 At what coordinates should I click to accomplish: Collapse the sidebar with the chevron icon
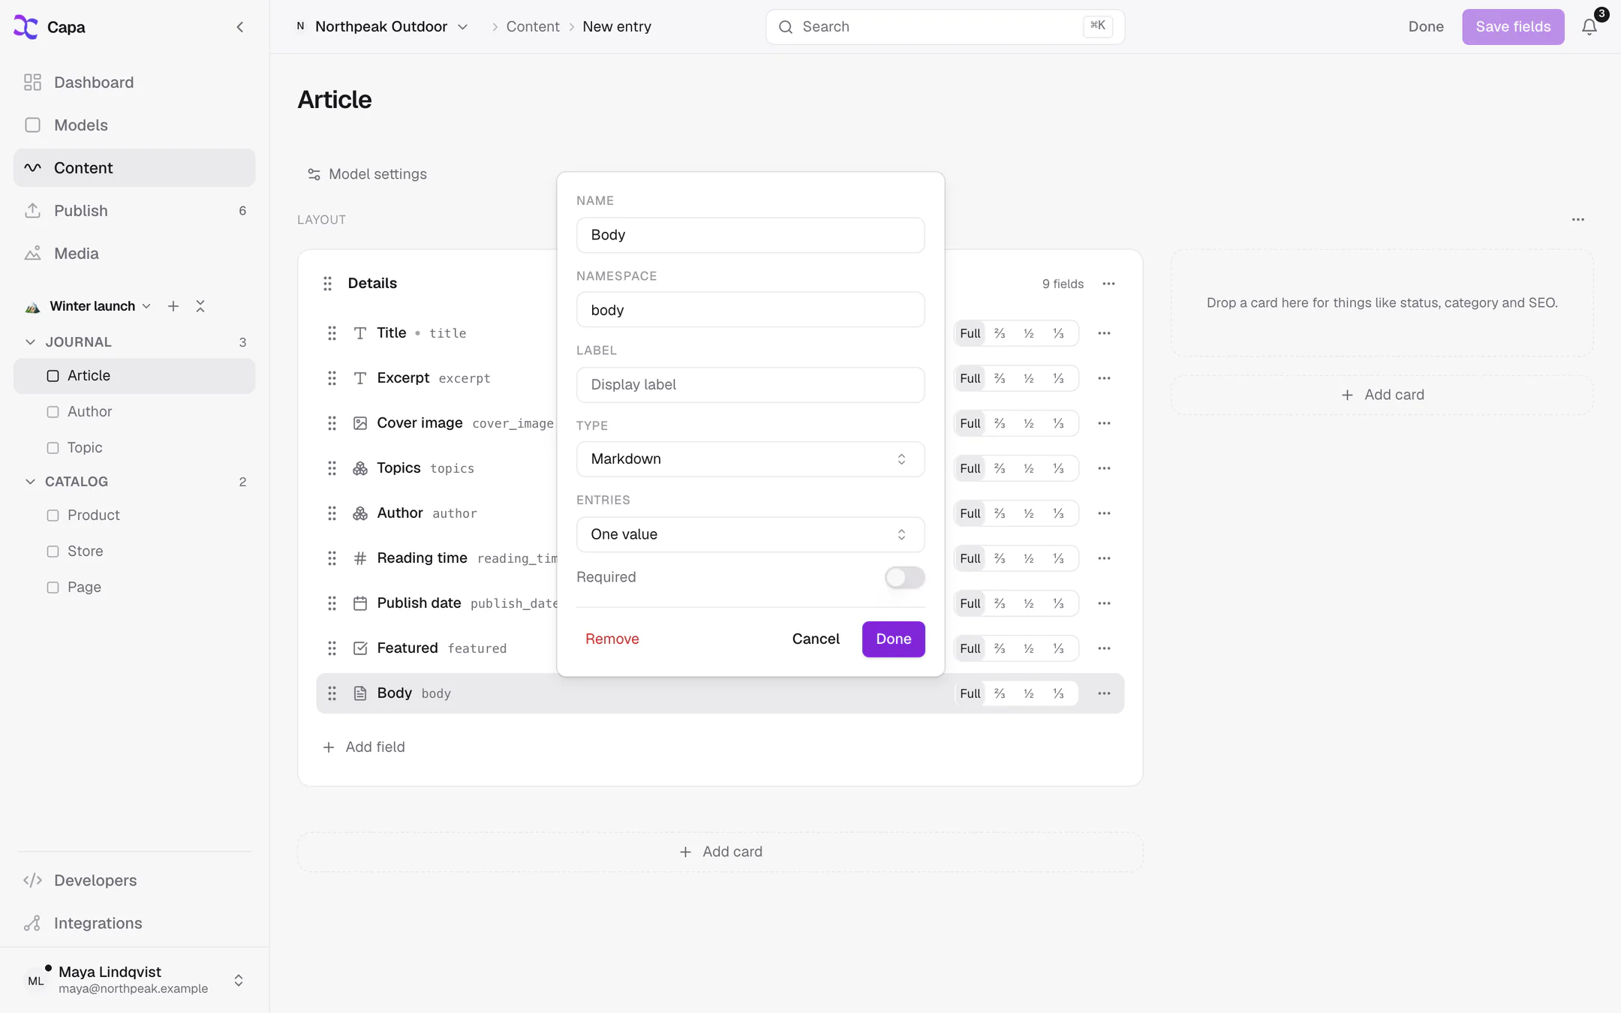point(240,27)
